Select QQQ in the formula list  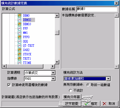[26, 41]
